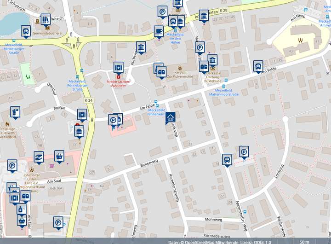Click the home marker on Tannenkamp
Screen dimensions: 331x244
click(170, 117)
